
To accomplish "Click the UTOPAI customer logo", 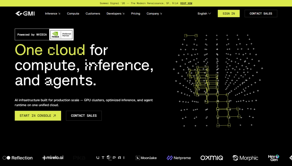I will point(110,158).
